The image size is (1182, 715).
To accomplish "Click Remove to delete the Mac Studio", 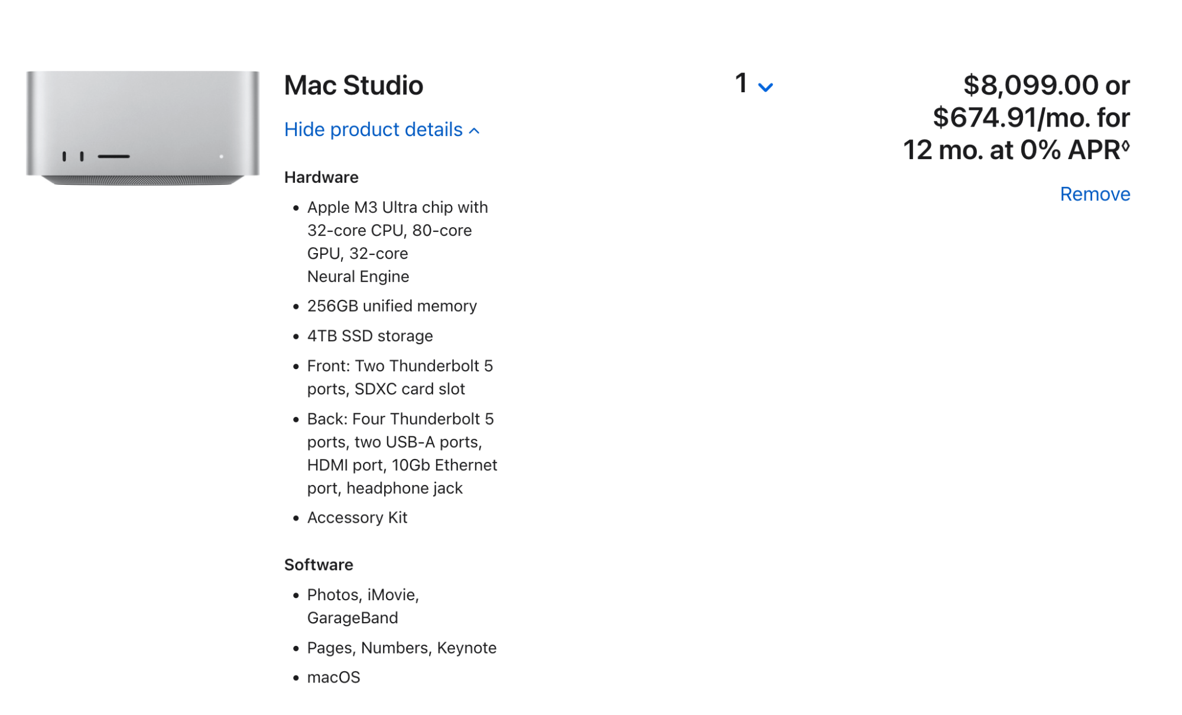I will pos(1095,194).
